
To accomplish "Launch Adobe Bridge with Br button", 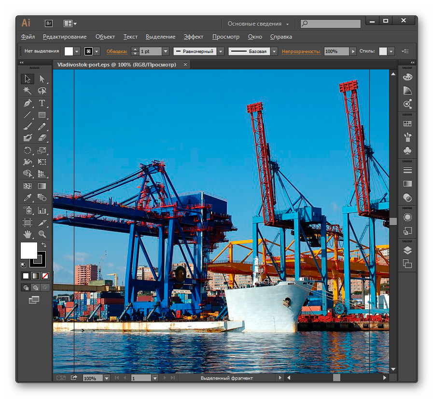I will click(49, 23).
